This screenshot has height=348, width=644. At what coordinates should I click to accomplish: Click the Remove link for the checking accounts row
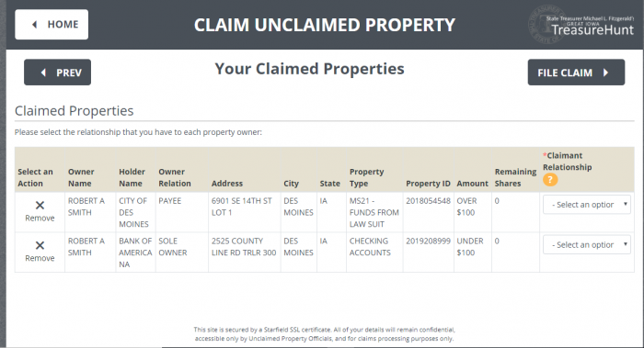pos(40,258)
